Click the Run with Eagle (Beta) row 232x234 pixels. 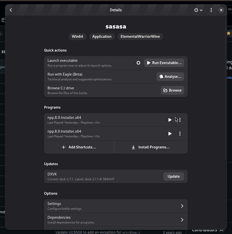[116, 77]
